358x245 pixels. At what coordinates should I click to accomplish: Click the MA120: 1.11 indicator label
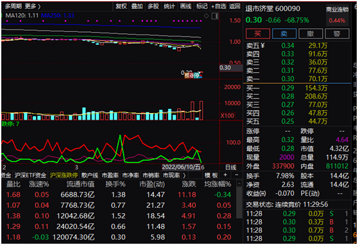tap(22, 15)
